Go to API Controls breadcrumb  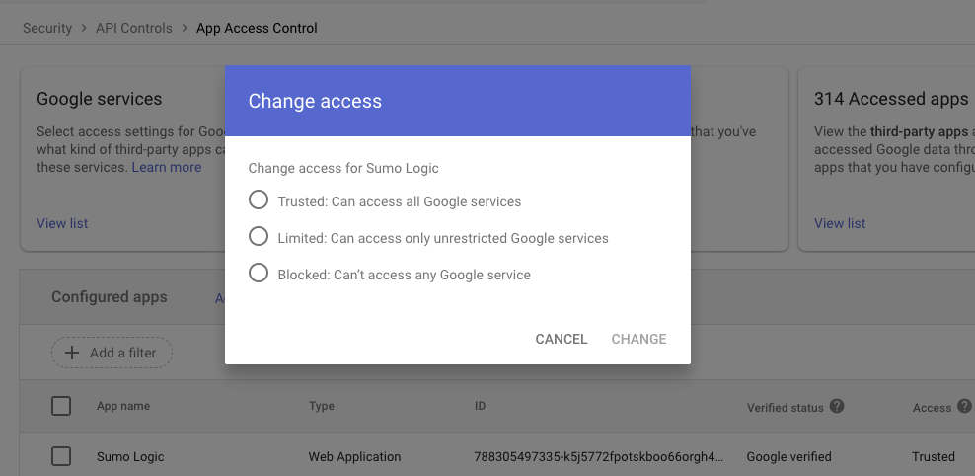pyautogui.click(x=134, y=28)
